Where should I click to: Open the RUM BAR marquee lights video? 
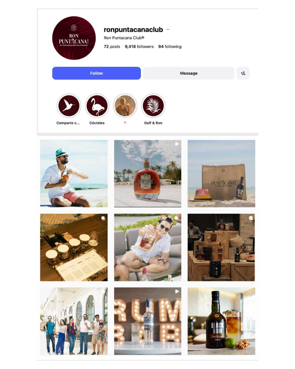(x=147, y=321)
